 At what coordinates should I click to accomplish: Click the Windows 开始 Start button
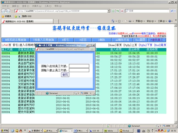point(5,131)
